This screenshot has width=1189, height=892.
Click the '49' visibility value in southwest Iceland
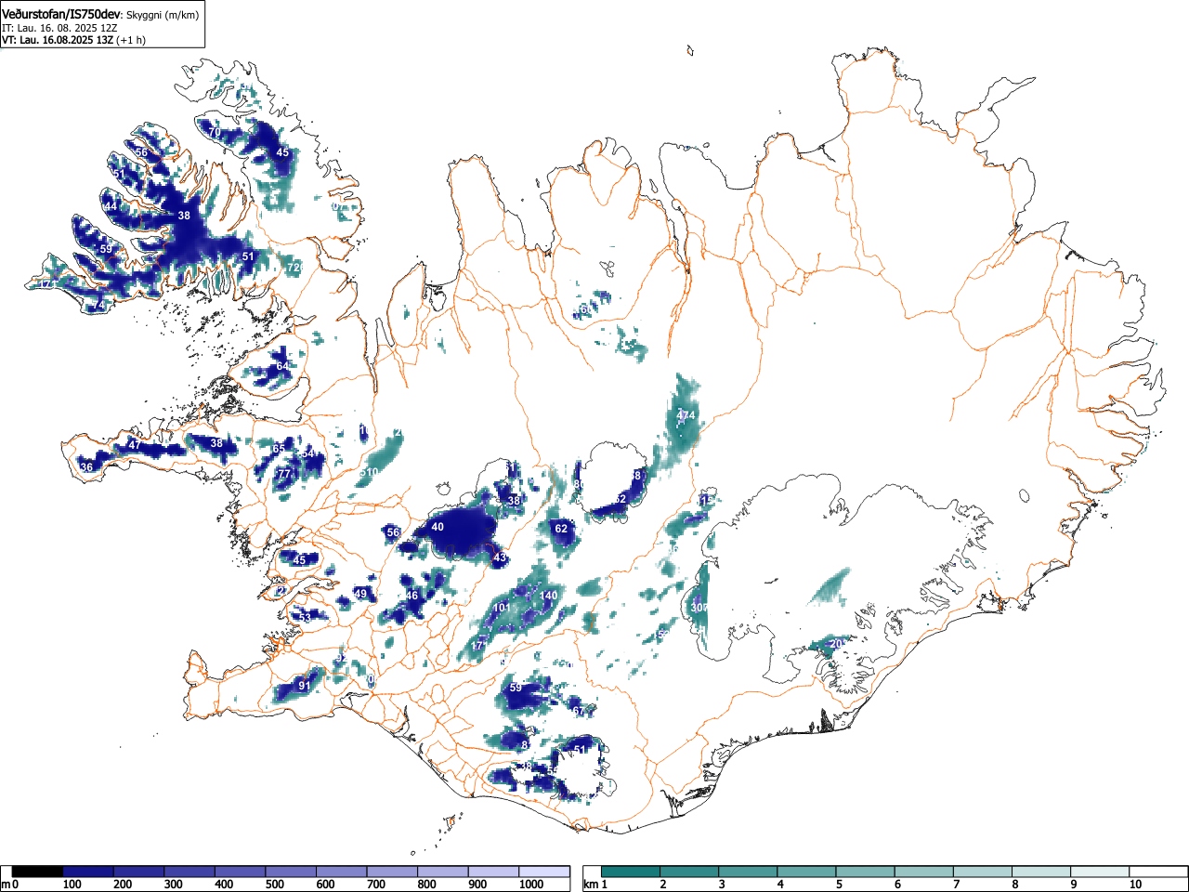(361, 594)
